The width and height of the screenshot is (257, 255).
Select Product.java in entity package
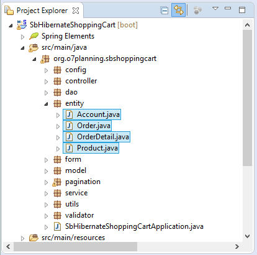coord(97,148)
